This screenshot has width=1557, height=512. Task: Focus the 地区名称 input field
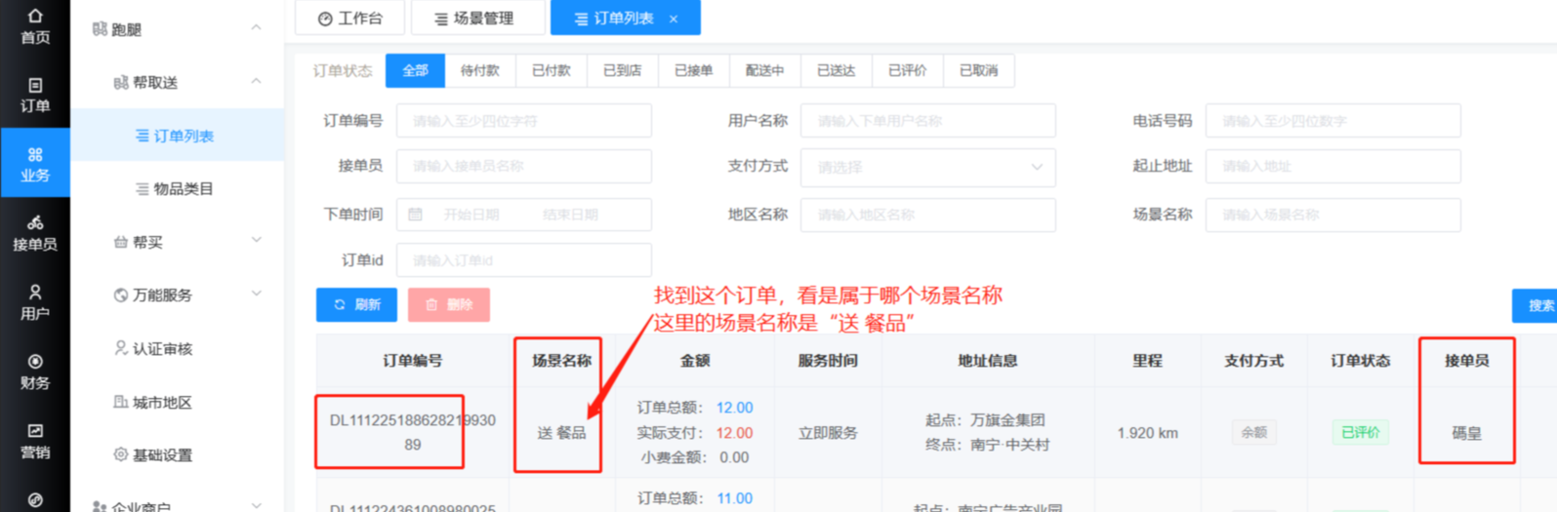pos(927,215)
